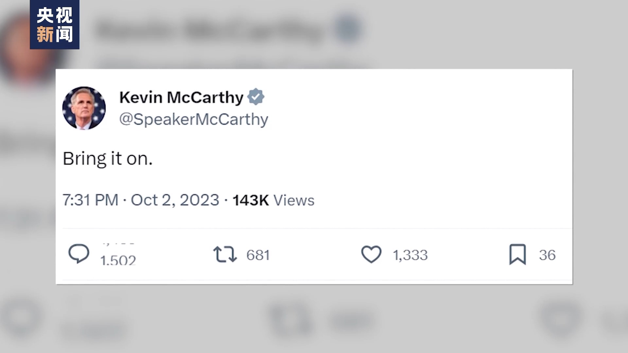Image resolution: width=628 pixels, height=353 pixels.
Task: Click the 7:31 PM timestamp
Action: point(90,200)
